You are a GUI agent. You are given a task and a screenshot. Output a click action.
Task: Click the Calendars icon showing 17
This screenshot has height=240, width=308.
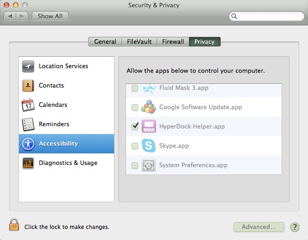(x=28, y=105)
